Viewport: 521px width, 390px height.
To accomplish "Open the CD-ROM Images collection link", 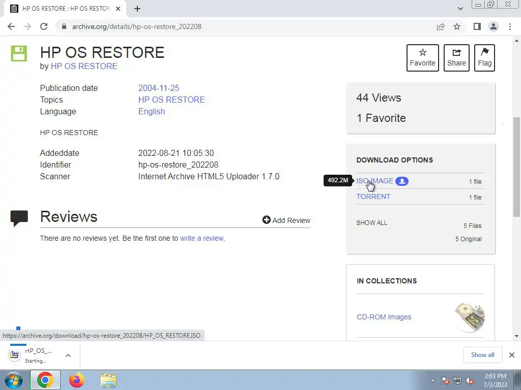I will [384, 317].
